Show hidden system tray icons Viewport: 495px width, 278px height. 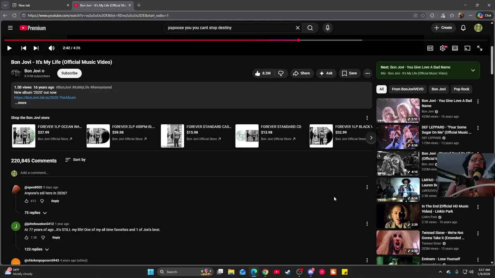[440, 272]
